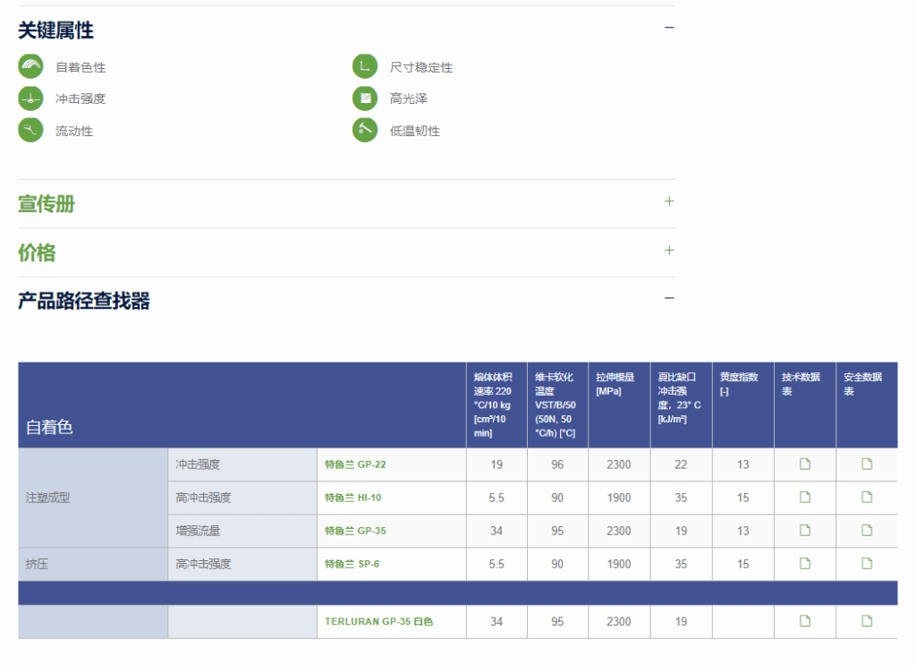Click yellowness index 15 in HI-10 row
Screen dimensions: 916x665
(743, 498)
